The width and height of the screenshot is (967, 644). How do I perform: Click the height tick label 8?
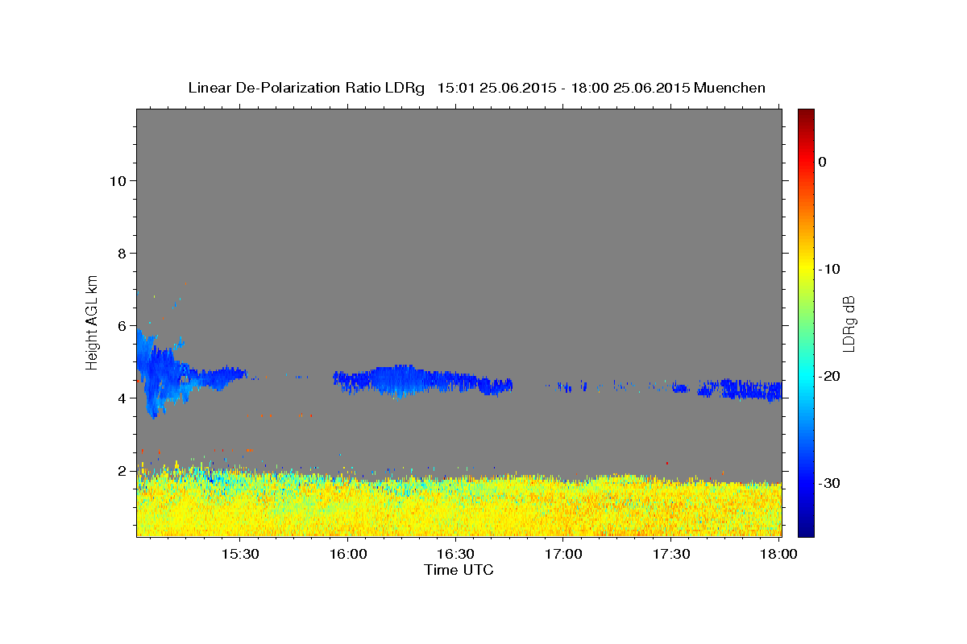122,254
